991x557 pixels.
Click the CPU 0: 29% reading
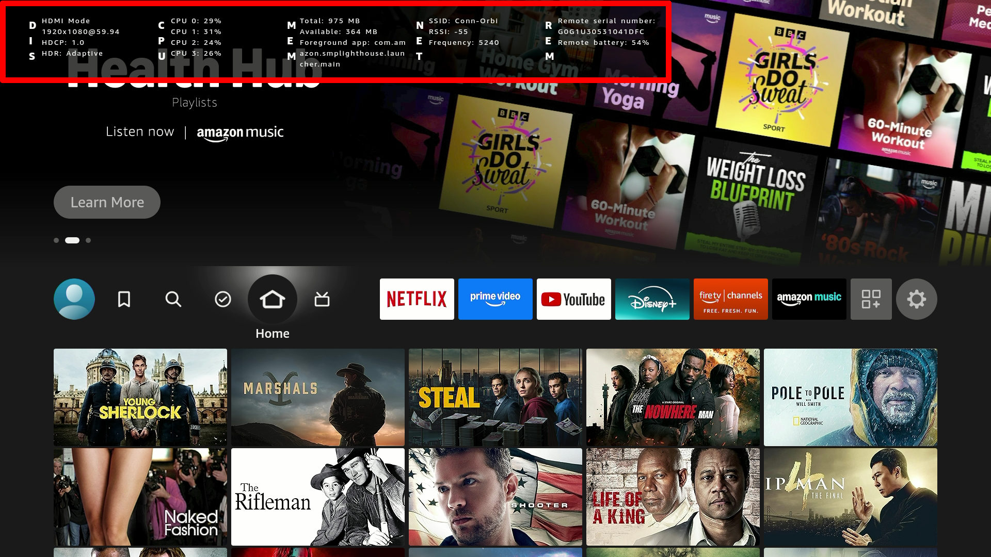point(196,21)
